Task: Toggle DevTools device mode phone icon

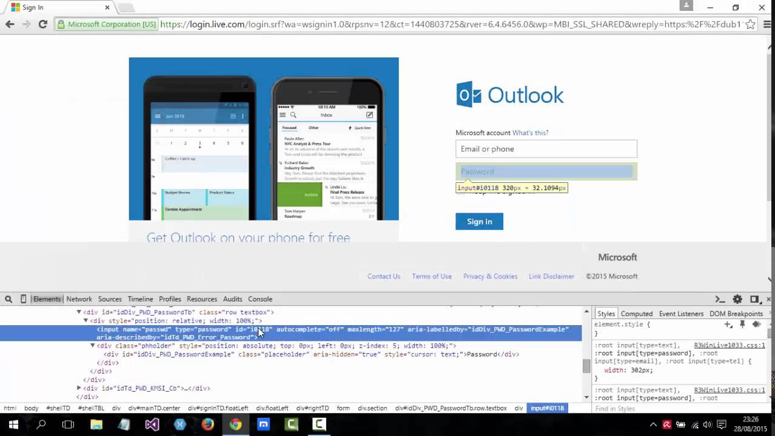Action: click(x=24, y=299)
